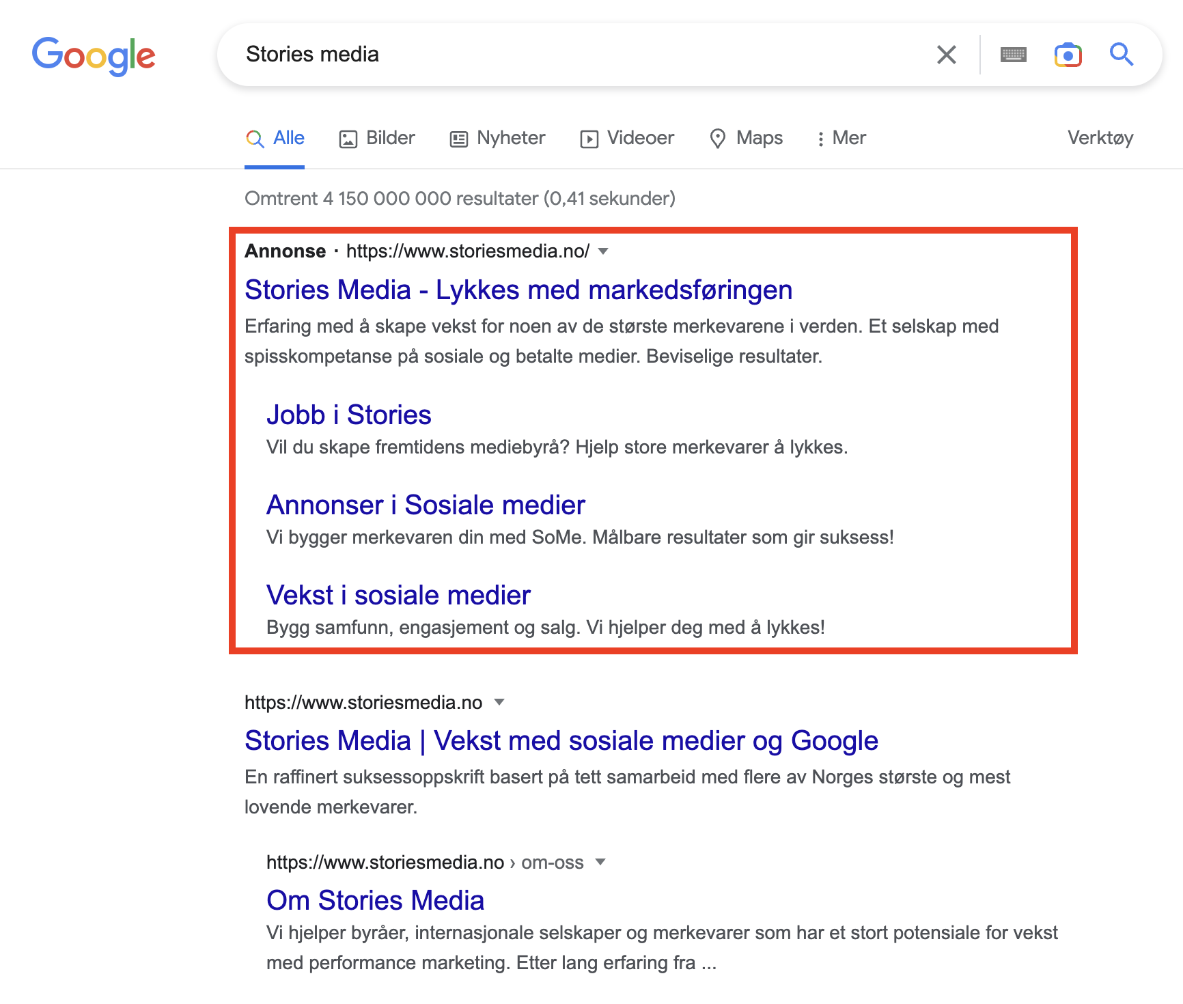
Task: Open the Videoer tab
Action: coord(627,138)
